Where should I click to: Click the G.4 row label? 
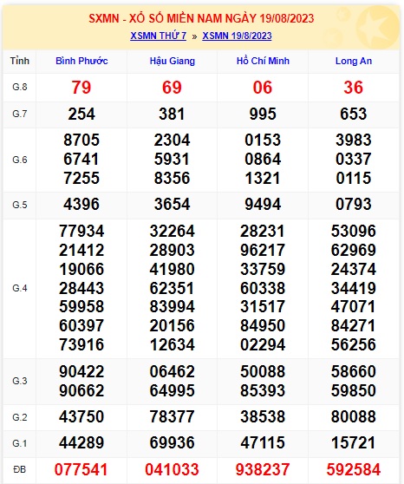pos(20,288)
